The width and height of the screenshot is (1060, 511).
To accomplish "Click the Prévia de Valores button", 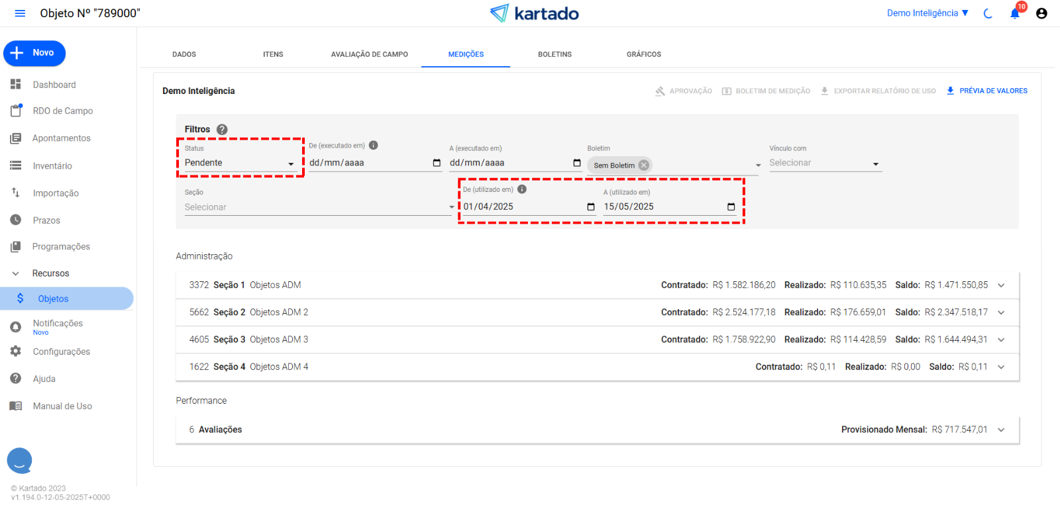I will click(986, 91).
